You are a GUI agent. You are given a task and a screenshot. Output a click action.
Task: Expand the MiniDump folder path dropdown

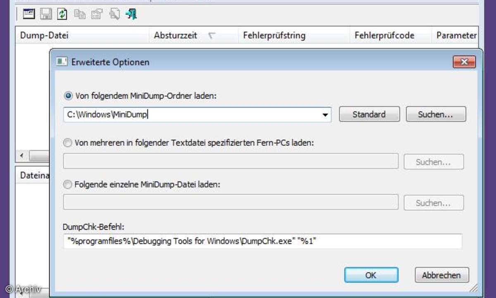pyautogui.click(x=325, y=115)
